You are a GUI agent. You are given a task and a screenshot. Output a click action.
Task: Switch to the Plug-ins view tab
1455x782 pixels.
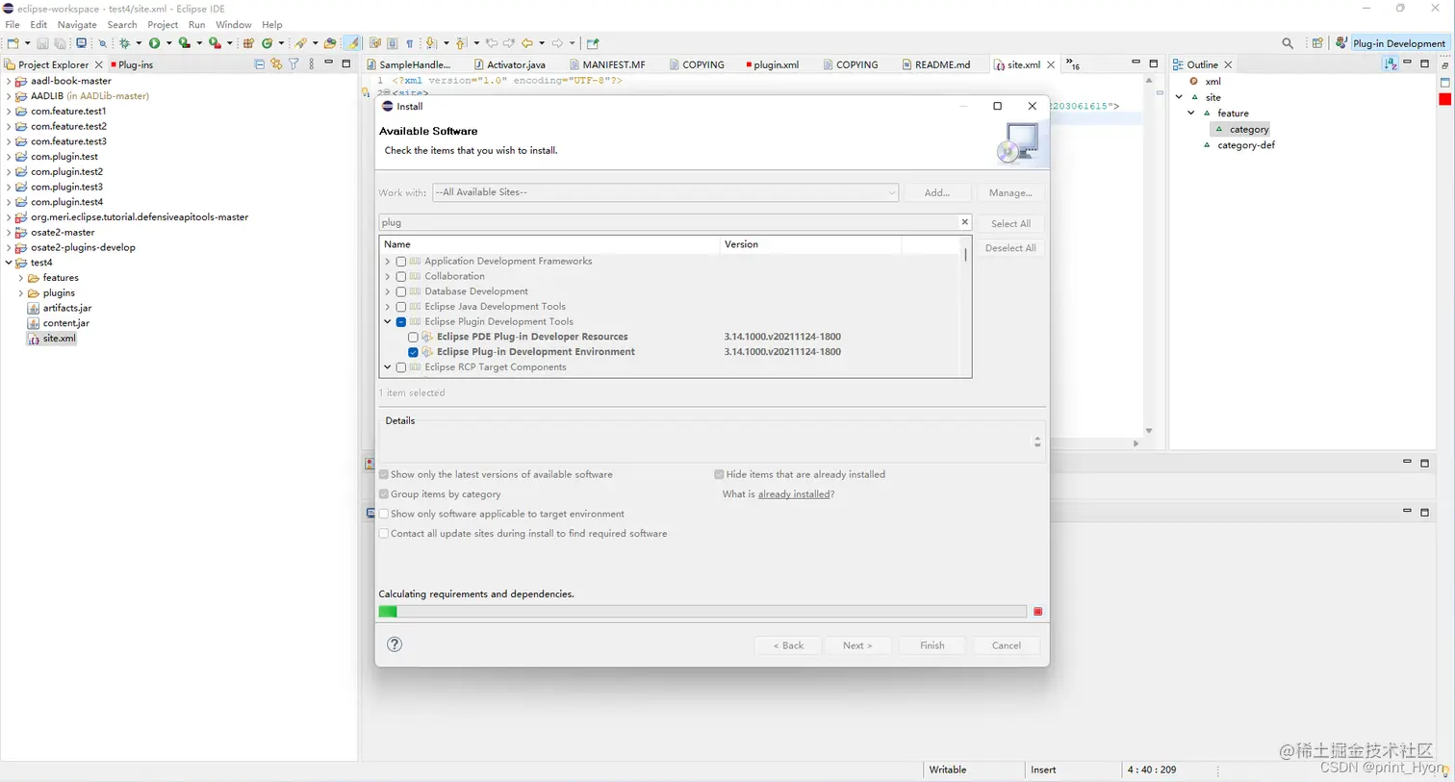131,64
